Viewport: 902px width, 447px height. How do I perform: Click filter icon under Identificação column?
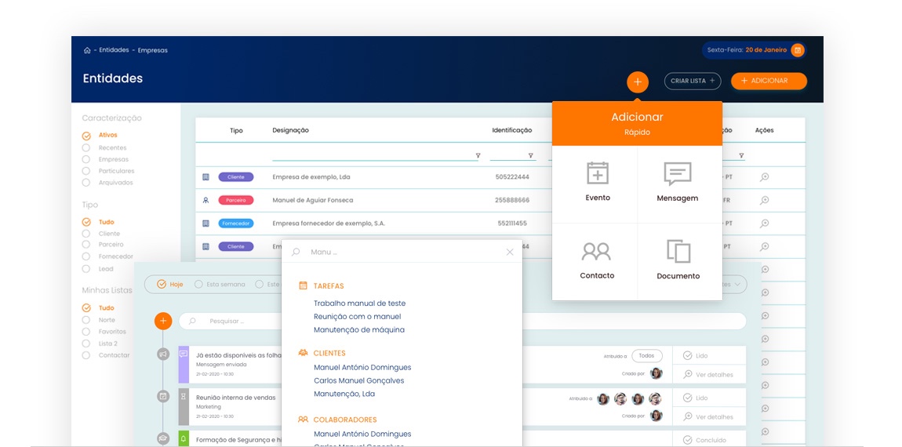[530, 155]
